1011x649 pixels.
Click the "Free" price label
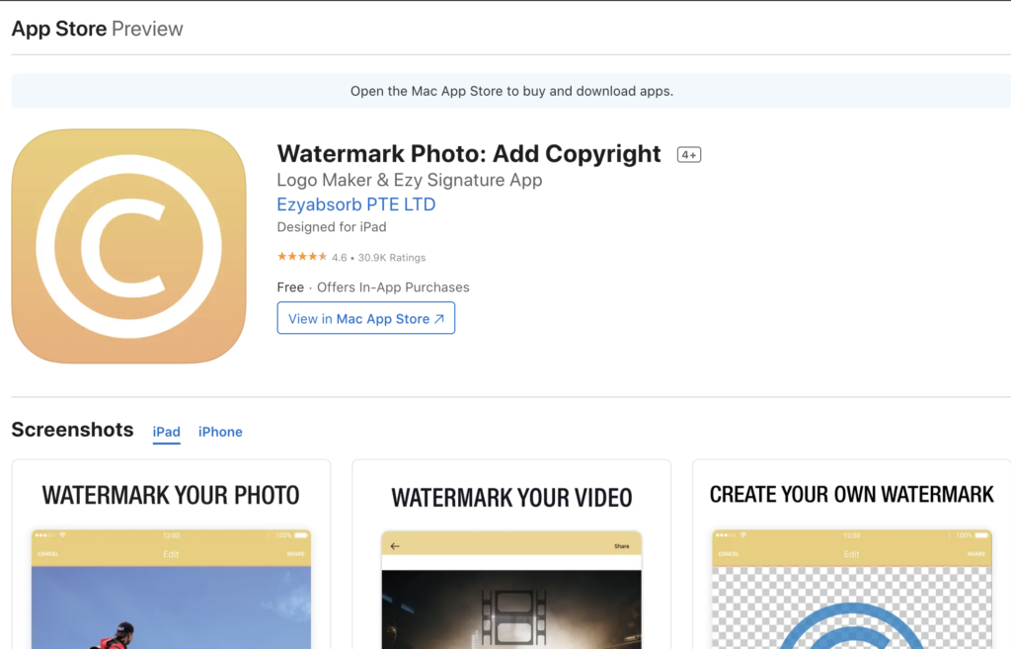290,287
